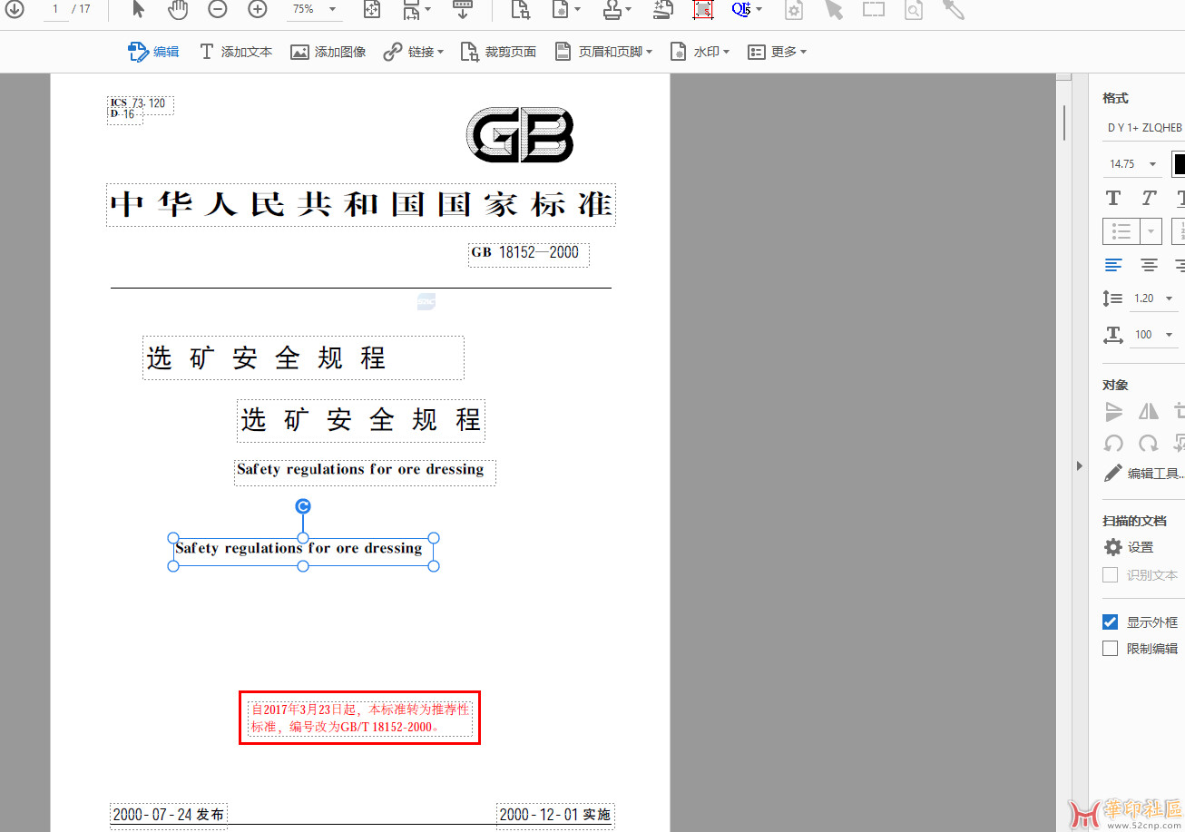Image resolution: width=1185 pixels, height=832 pixels.
Task: Enable the 限制编辑 checkbox
Action: (1110, 649)
